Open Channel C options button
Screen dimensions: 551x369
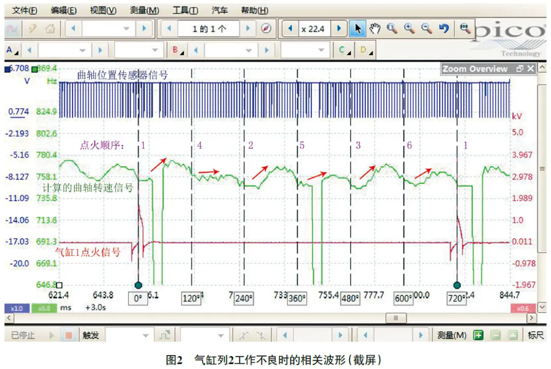pos(344,50)
